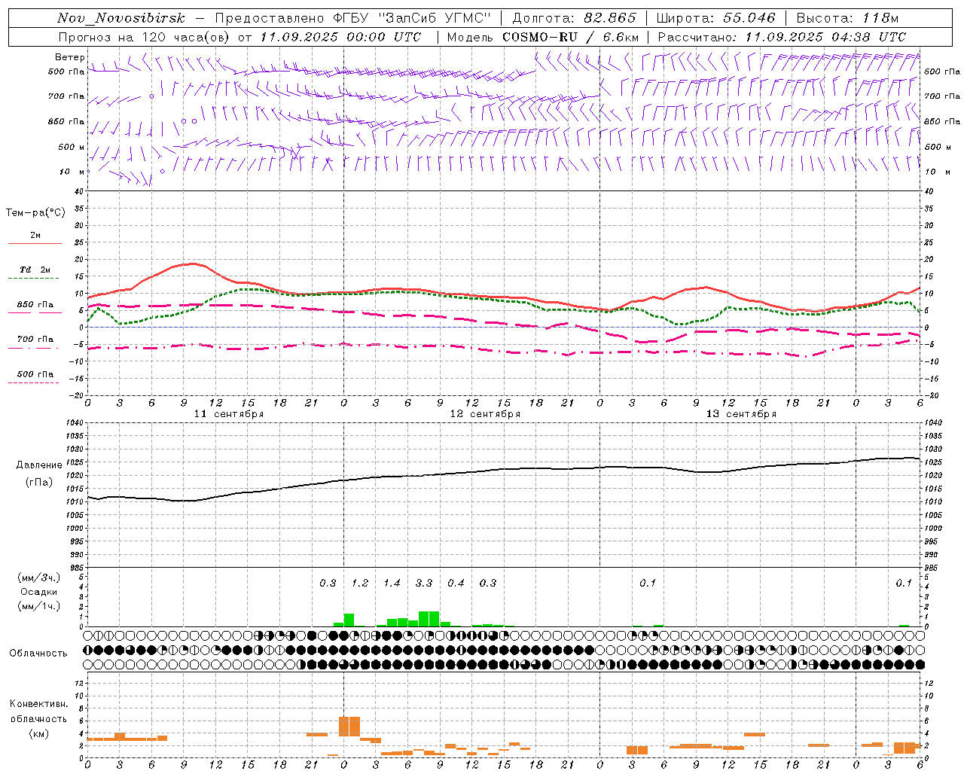This screenshot has width=964, height=771.
Task: Click the 3.3 precipitation total value
Action: pyautogui.click(x=424, y=583)
